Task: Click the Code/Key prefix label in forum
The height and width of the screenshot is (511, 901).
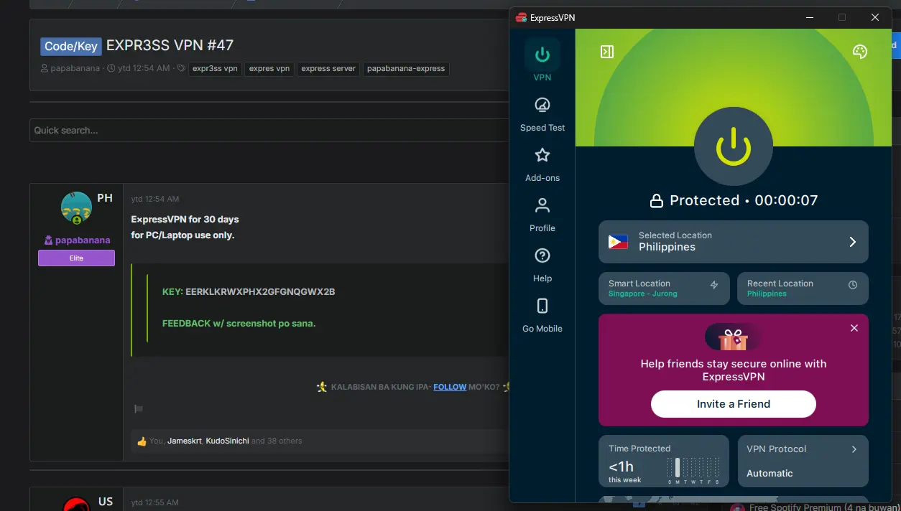Action: coord(71,46)
